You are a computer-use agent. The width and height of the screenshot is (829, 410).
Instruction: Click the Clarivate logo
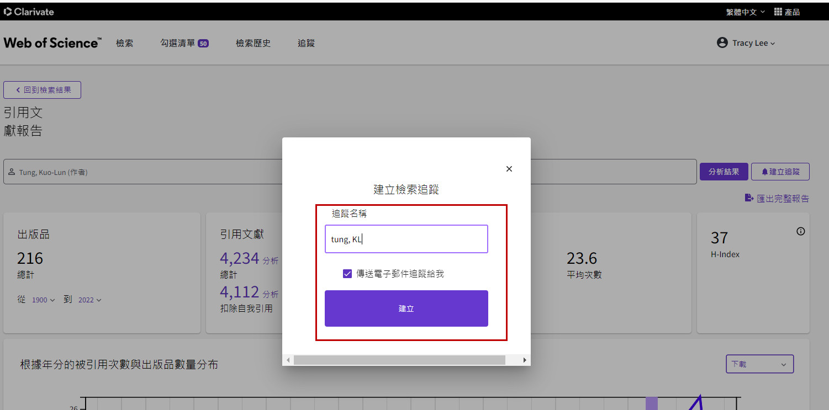29,12
